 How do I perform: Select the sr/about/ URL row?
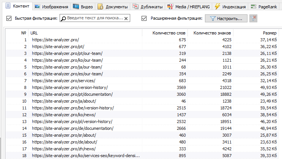tap(142, 135)
